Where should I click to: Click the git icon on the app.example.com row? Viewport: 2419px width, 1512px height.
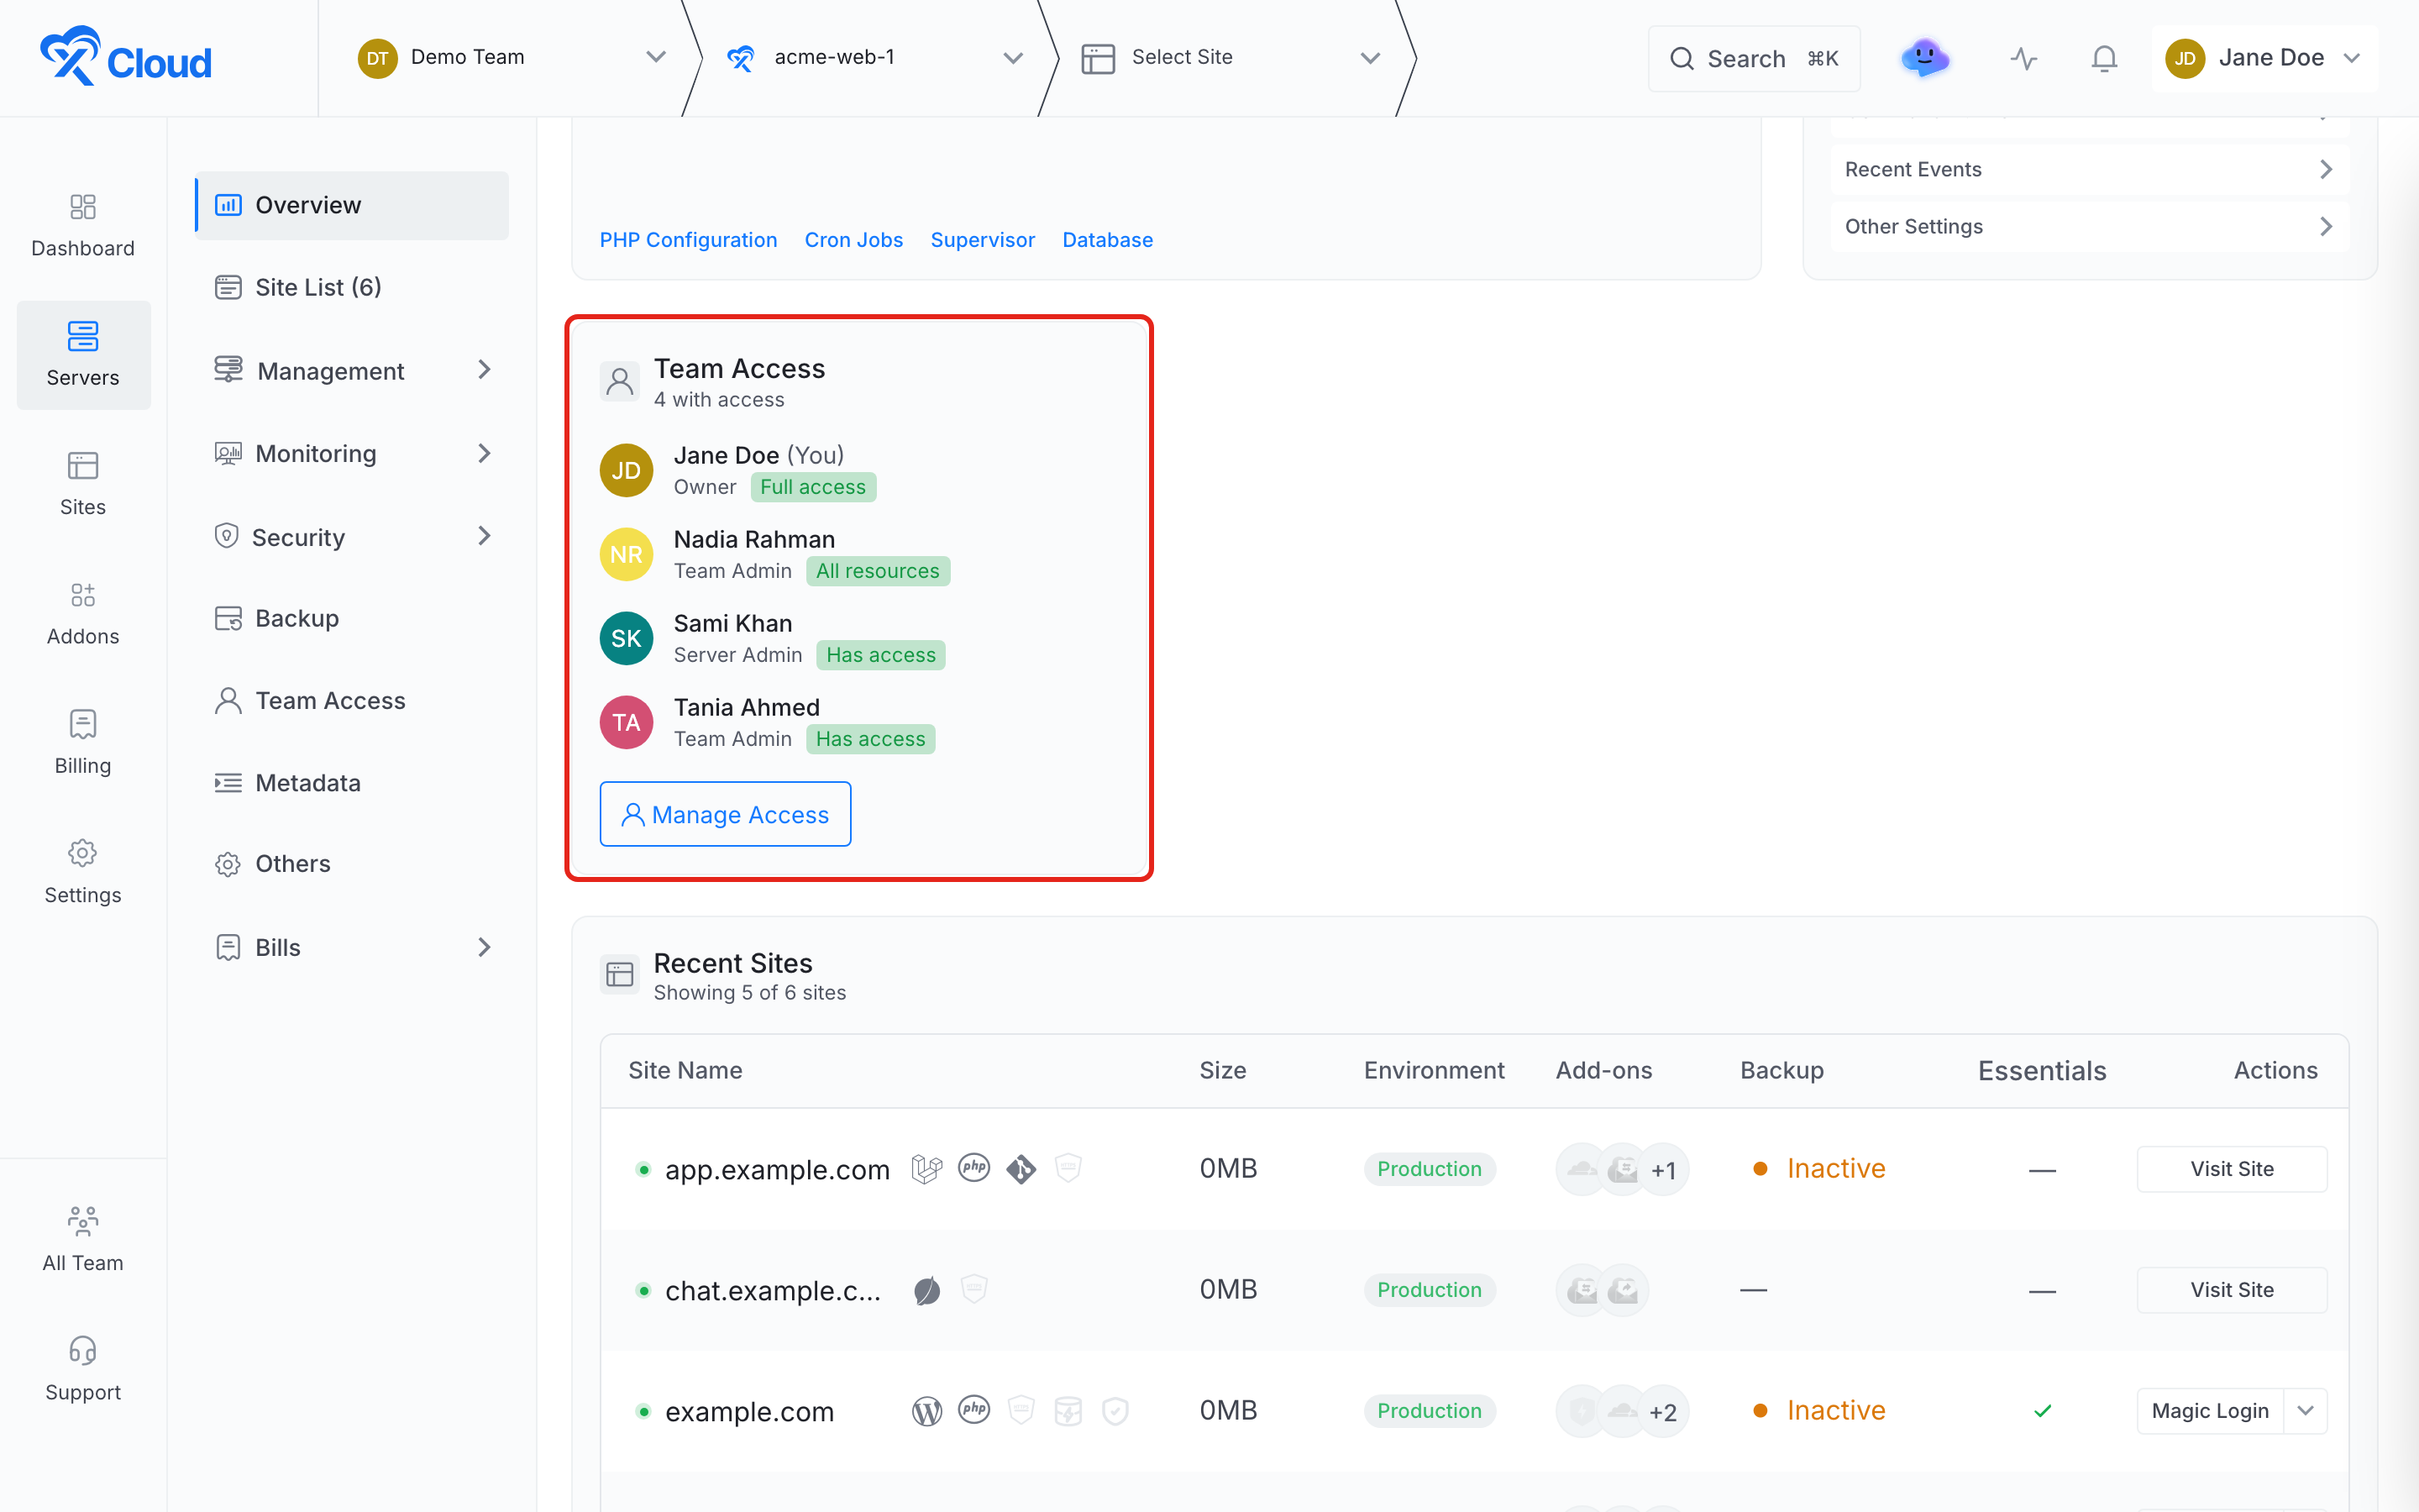click(1021, 1169)
